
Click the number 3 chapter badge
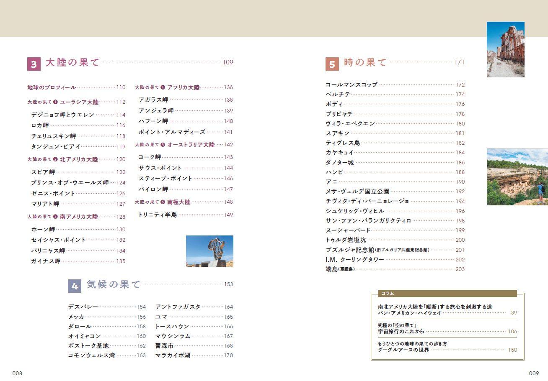(x=34, y=64)
